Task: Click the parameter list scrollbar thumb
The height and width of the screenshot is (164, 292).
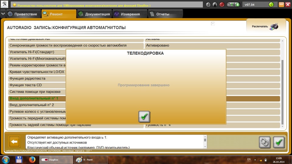Action: point(283,92)
